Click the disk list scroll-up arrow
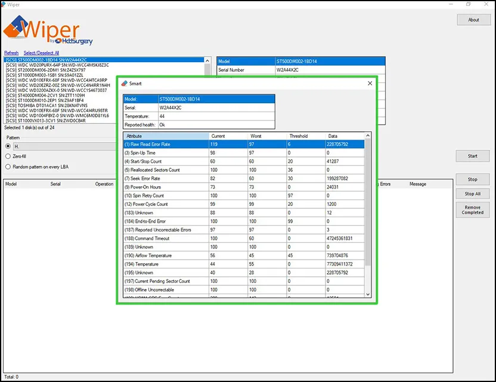The width and height of the screenshot is (496, 382). click(x=207, y=60)
